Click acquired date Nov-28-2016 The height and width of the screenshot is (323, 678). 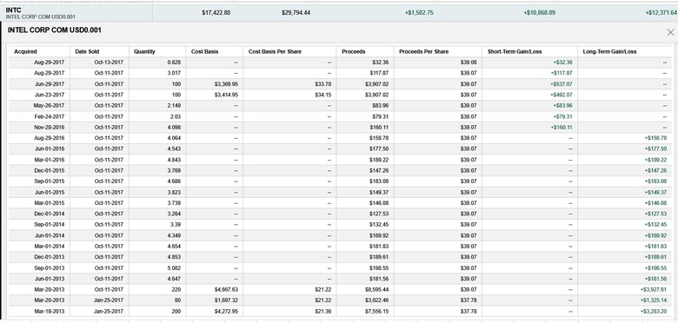point(49,128)
